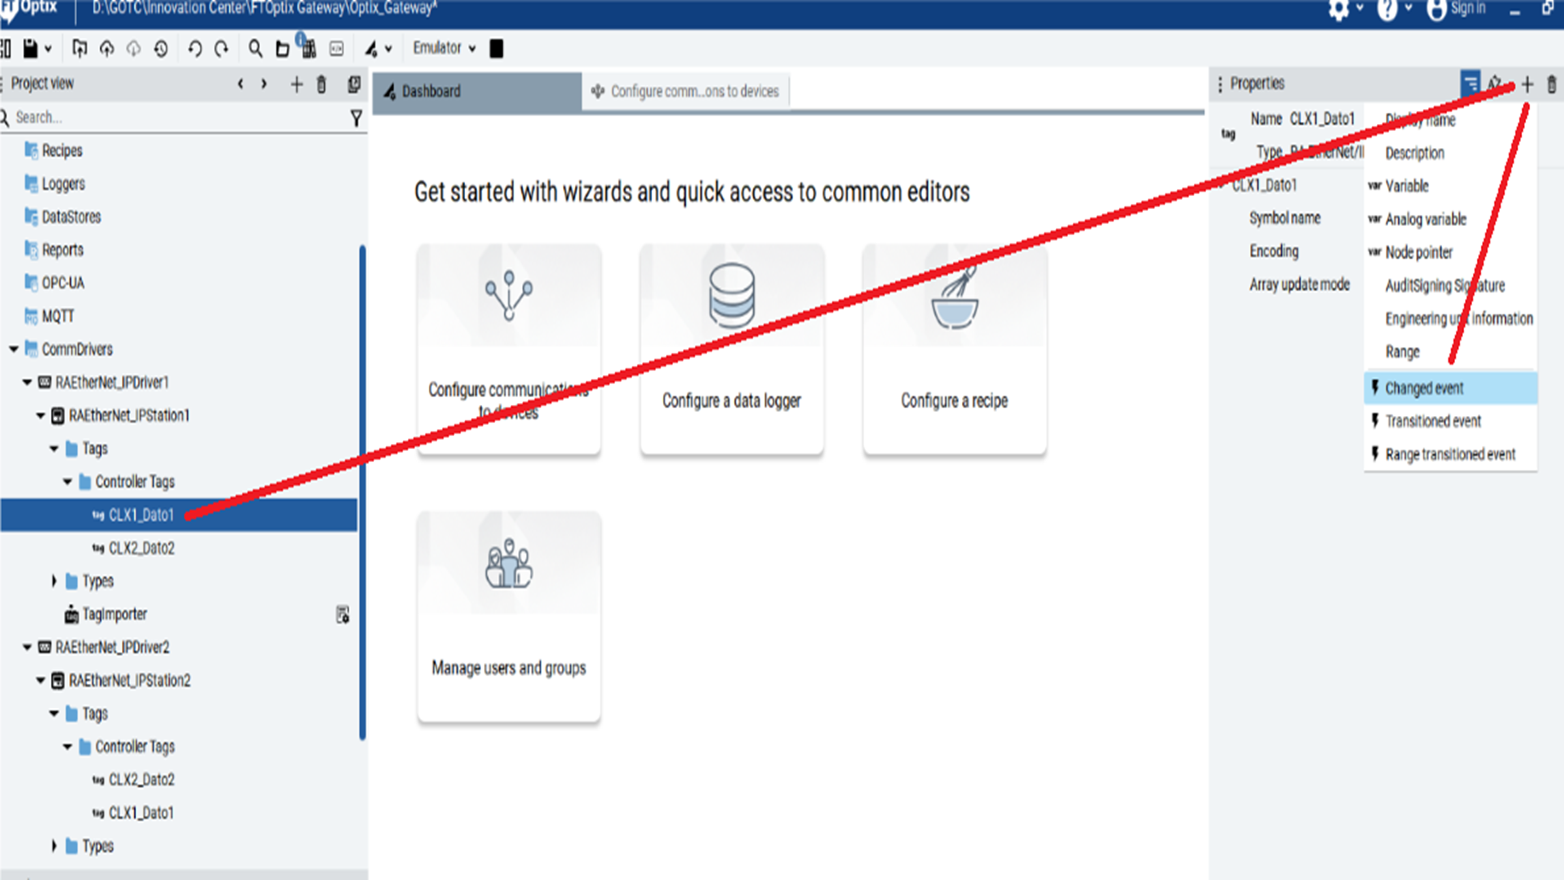1564x880 pixels.
Task: Open the wizard dropdown arrow in toolbar
Action: pos(389,49)
